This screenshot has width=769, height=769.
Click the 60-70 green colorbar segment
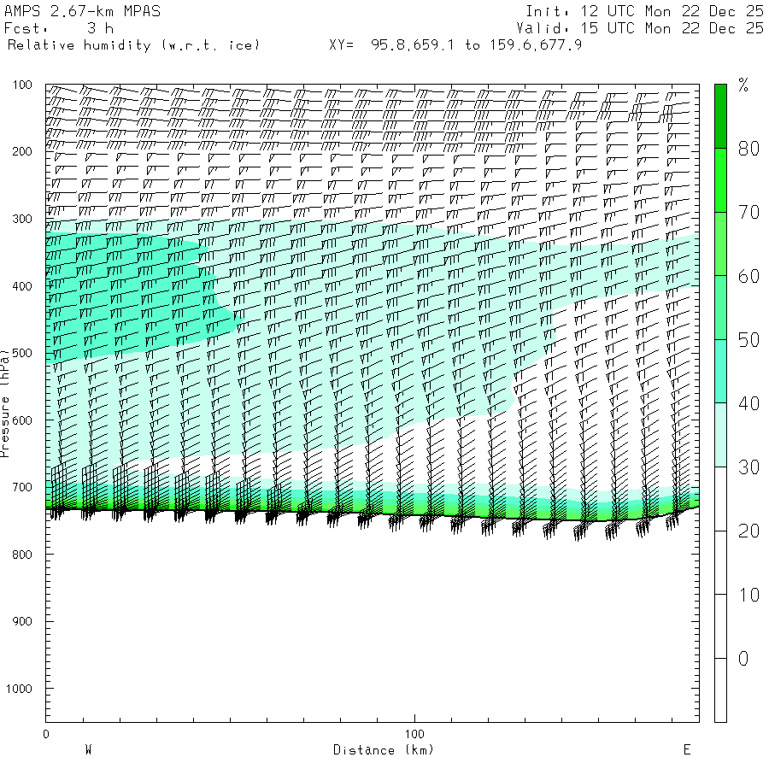click(720, 244)
